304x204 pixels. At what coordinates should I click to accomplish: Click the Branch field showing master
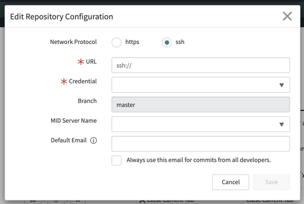click(x=200, y=105)
